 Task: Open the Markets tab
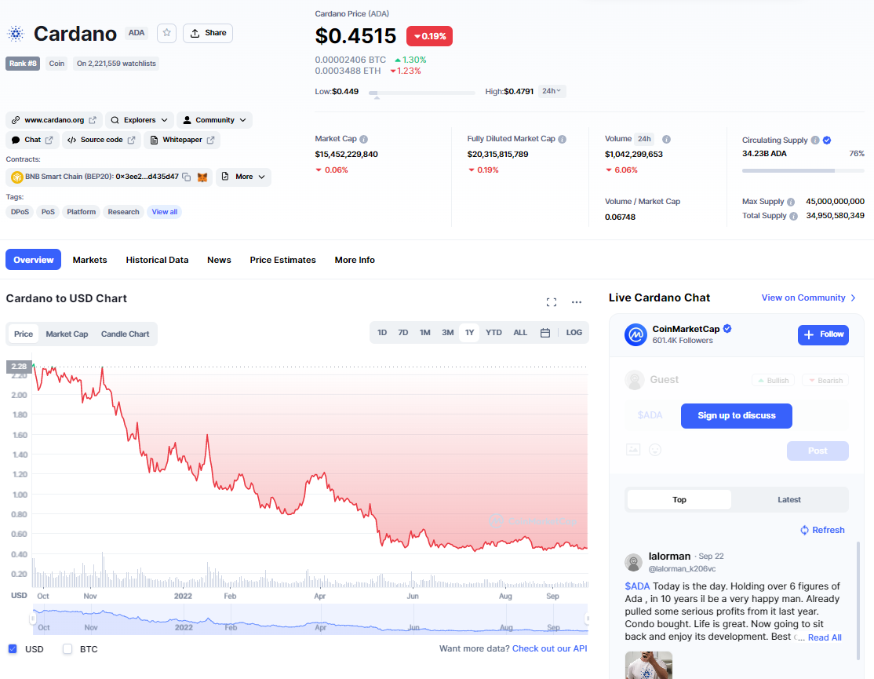point(89,260)
